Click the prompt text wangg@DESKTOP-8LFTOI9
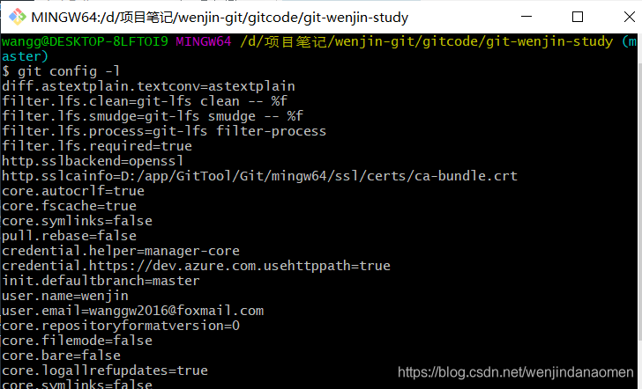642x389 pixels. (85, 41)
